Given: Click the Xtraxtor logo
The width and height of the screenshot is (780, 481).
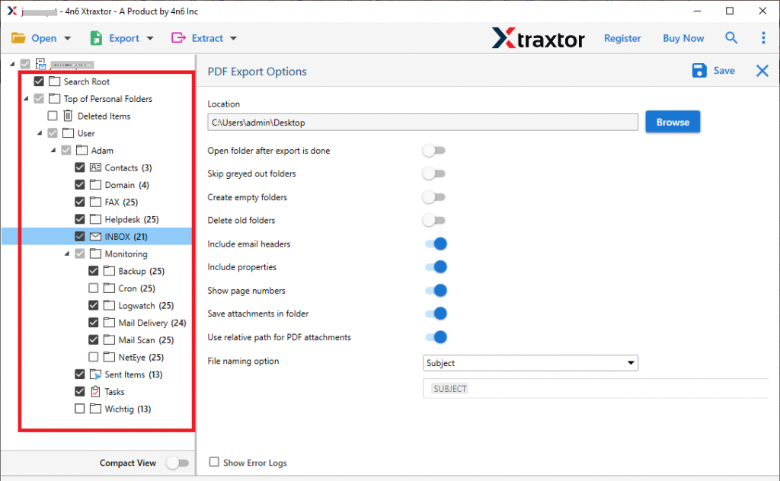Looking at the screenshot, I should 538,37.
